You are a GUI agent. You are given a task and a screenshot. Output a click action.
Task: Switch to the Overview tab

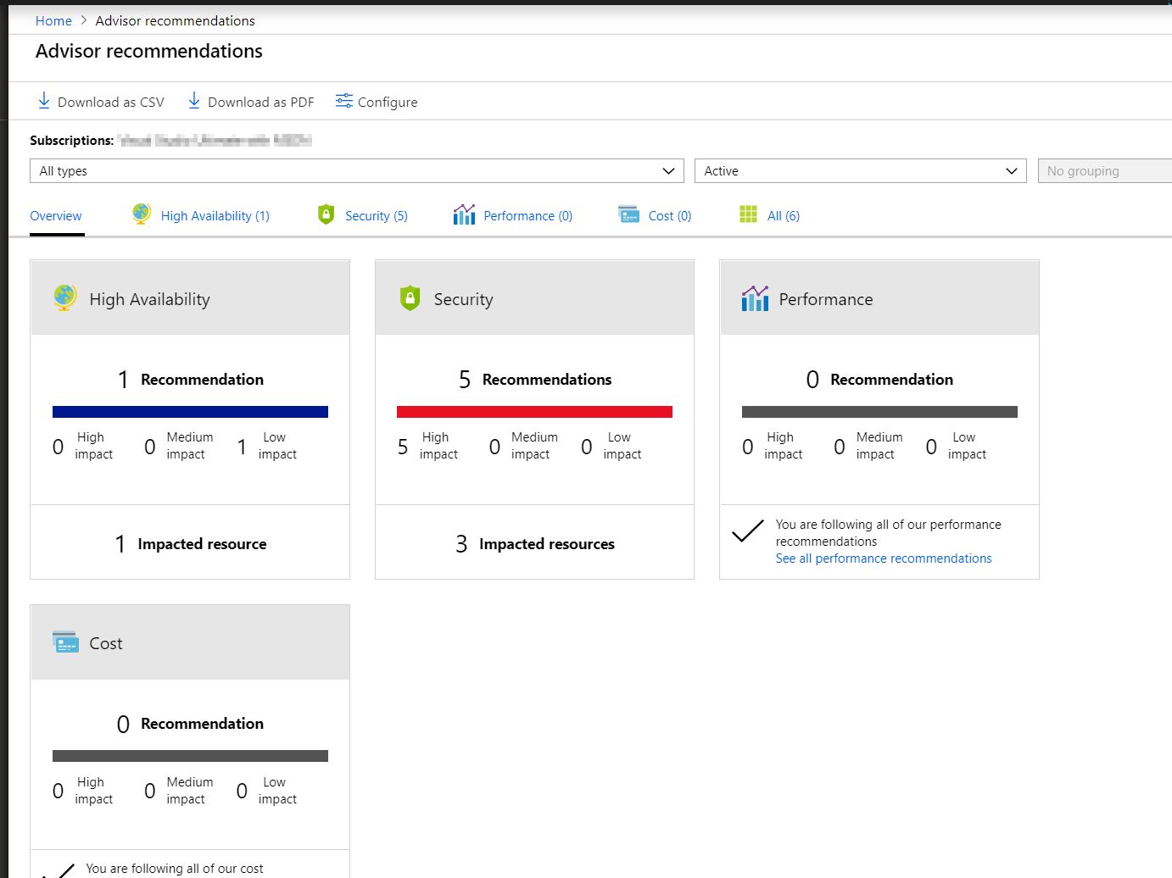pyautogui.click(x=56, y=216)
